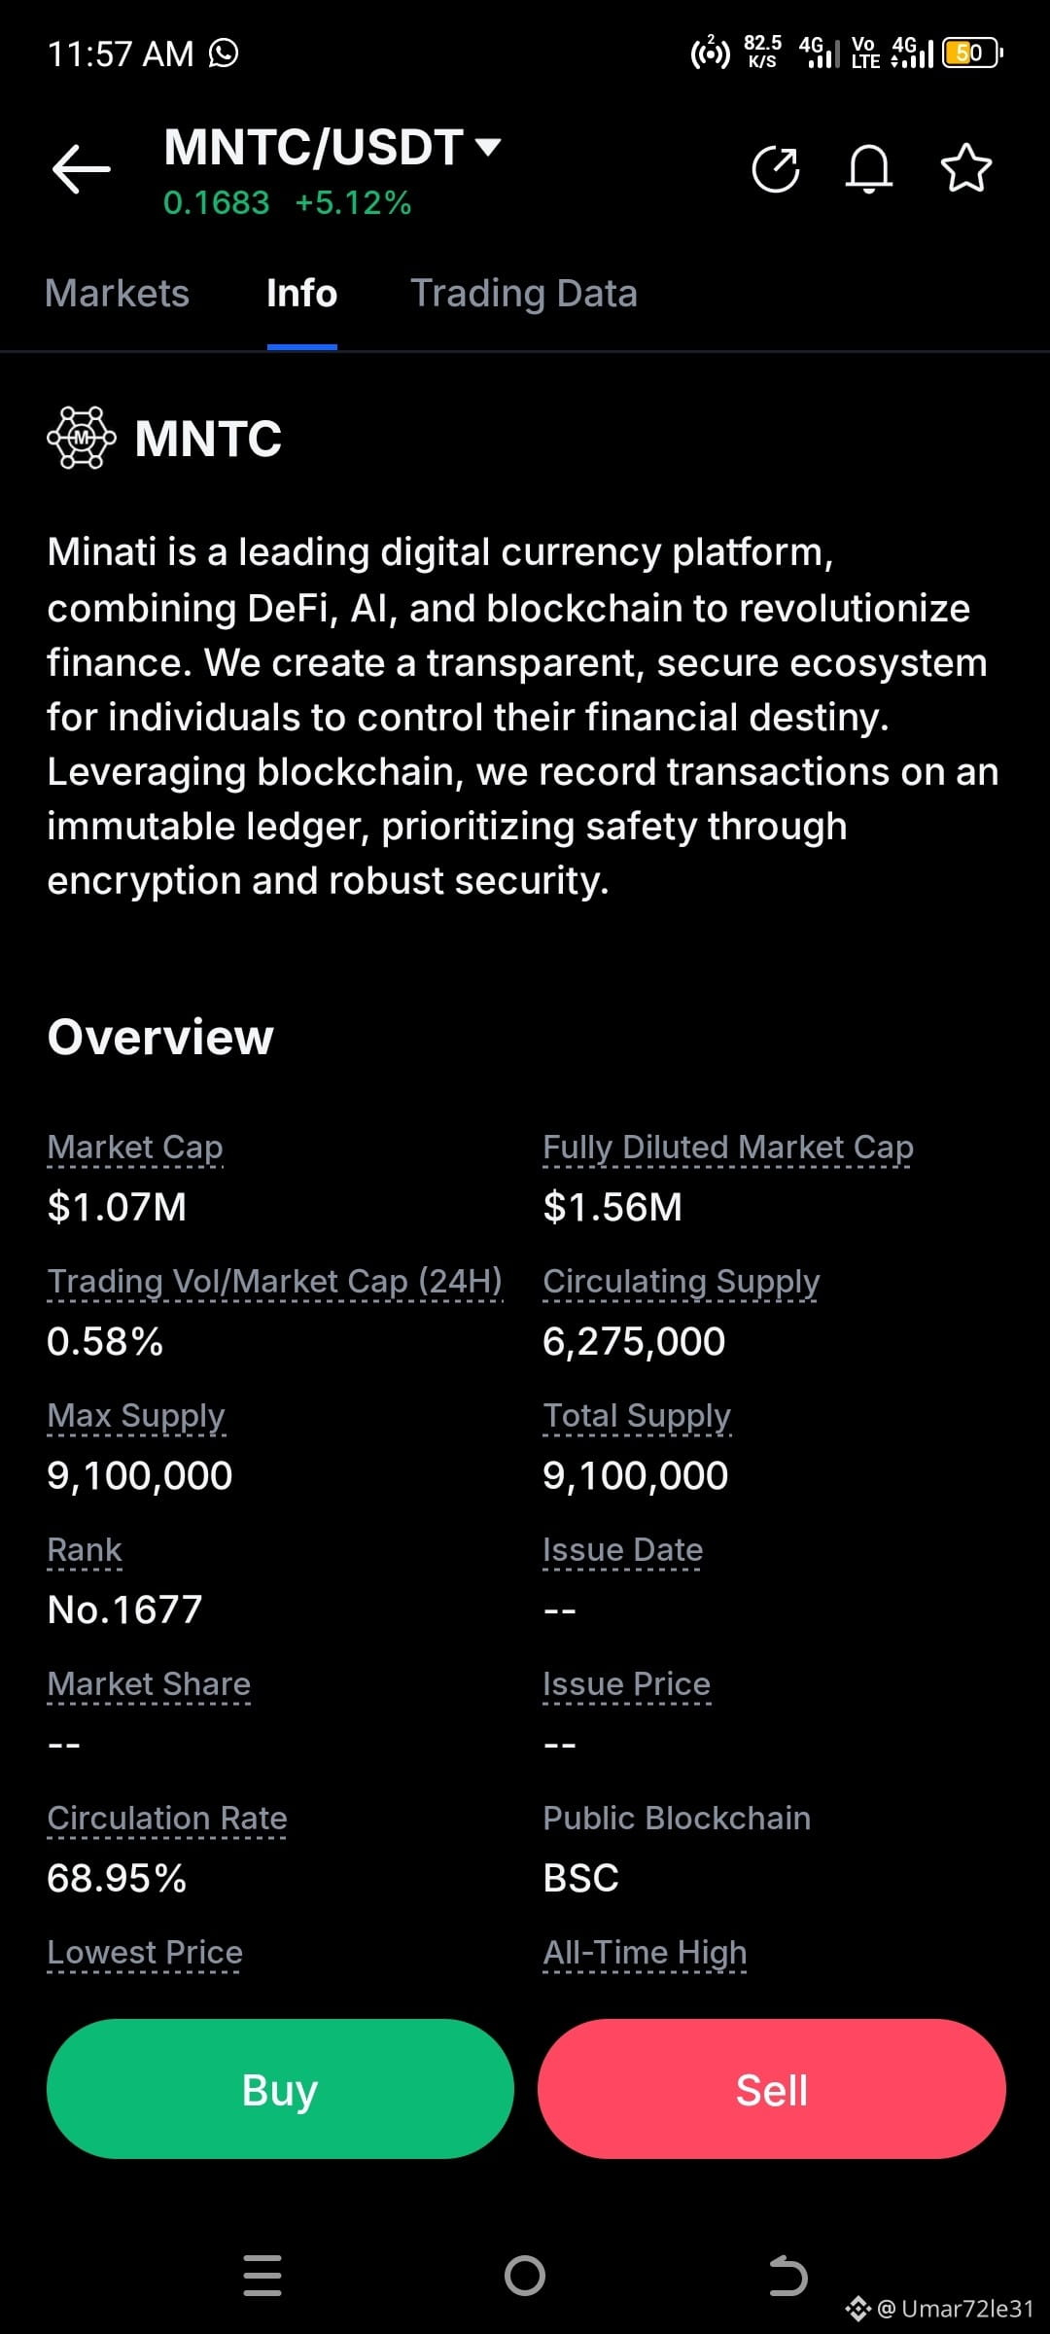1050x2334 pixels.
Task: Tap the green Buy button
Action: [x=280, y=2089]
